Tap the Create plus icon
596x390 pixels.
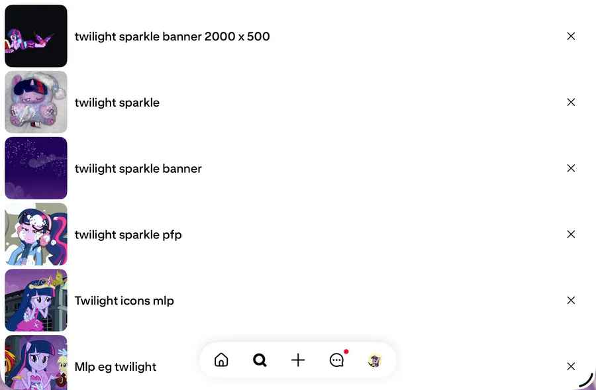[298, 360]
